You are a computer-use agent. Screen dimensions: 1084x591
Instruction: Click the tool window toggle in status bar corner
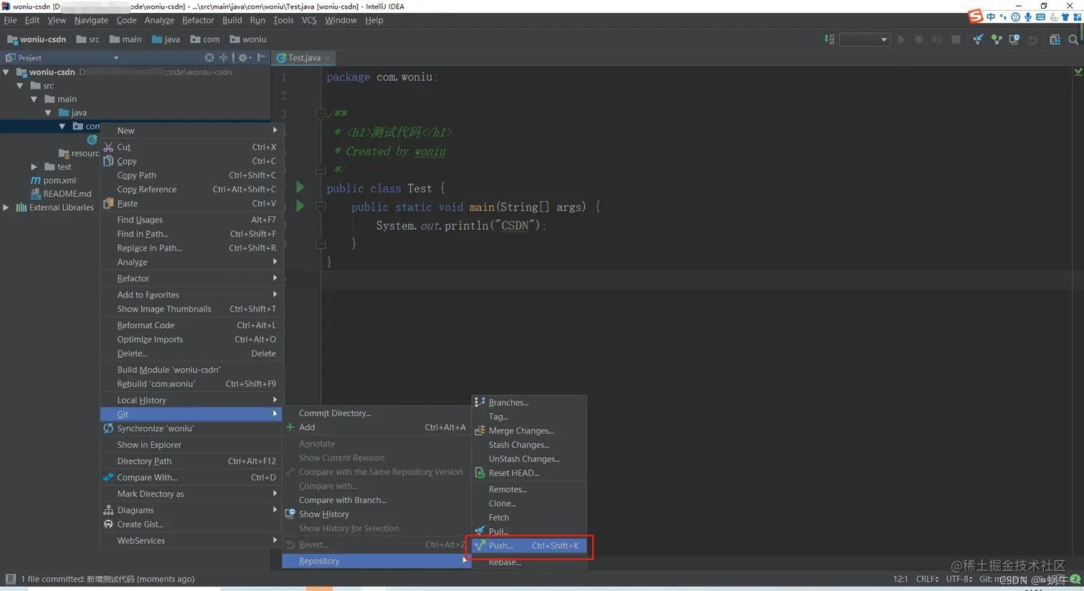tap(10, 579)
